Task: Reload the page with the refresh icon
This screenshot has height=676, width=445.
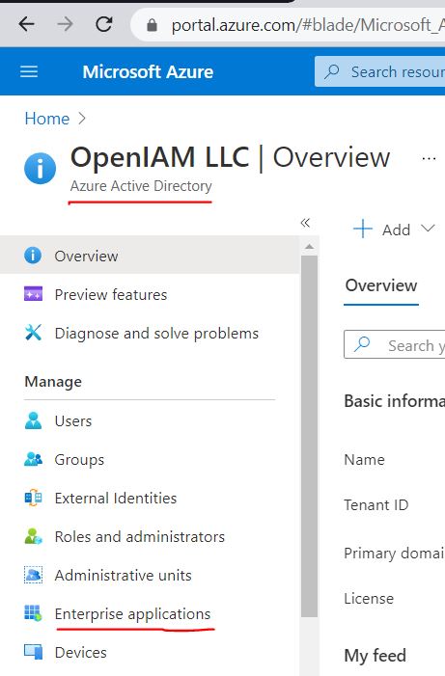Action: (103, 24)
